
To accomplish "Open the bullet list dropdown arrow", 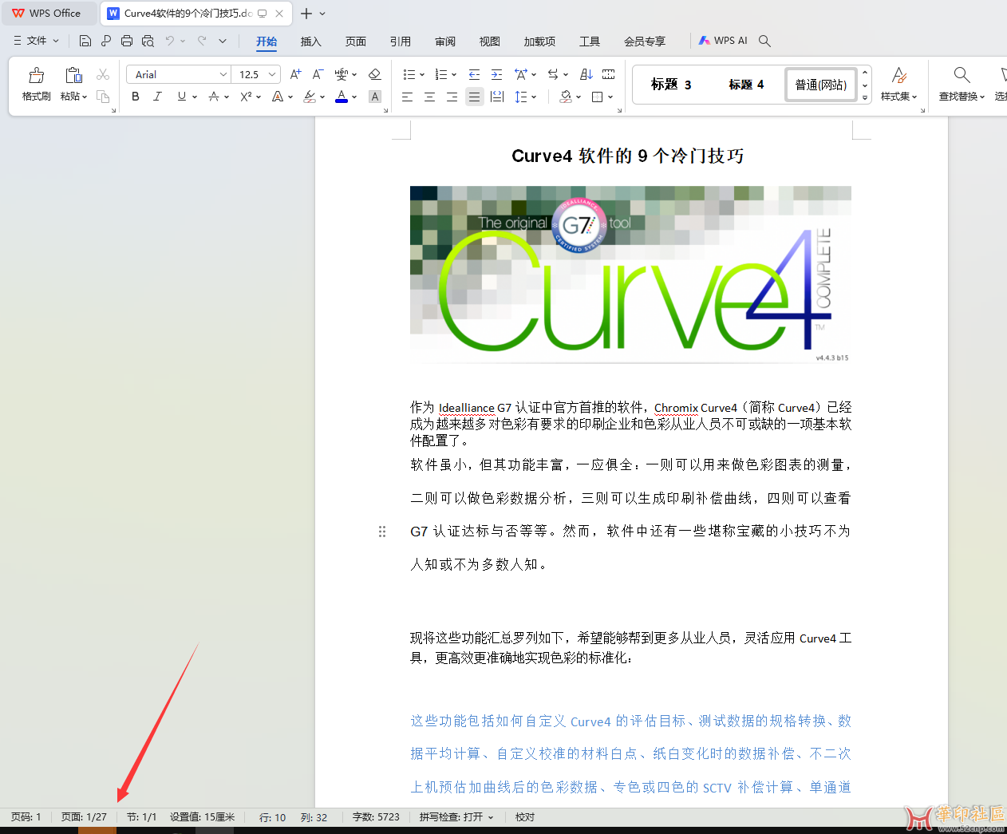I will point(422,75).
